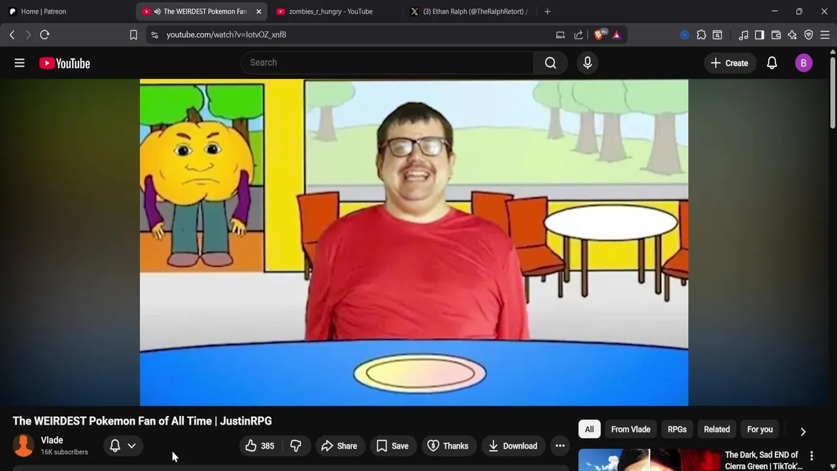Focus the YouTube Search field

[387, 63]
